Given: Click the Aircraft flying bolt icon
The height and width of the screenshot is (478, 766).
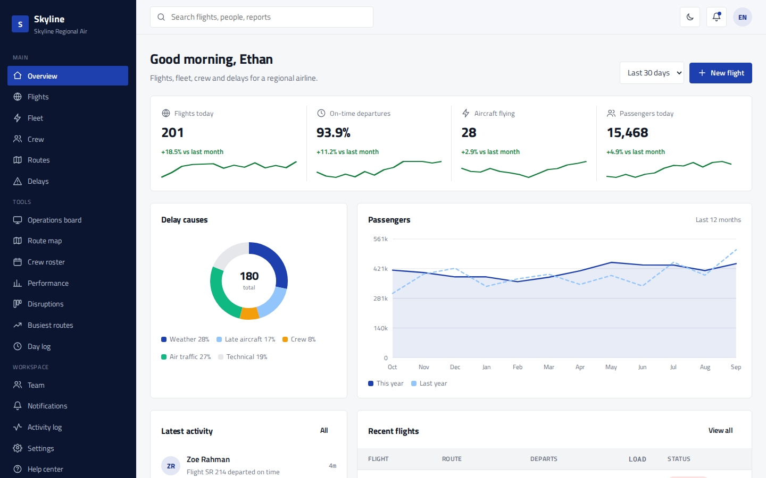Looking at the screenshot, I should click(x=466, y=113).
